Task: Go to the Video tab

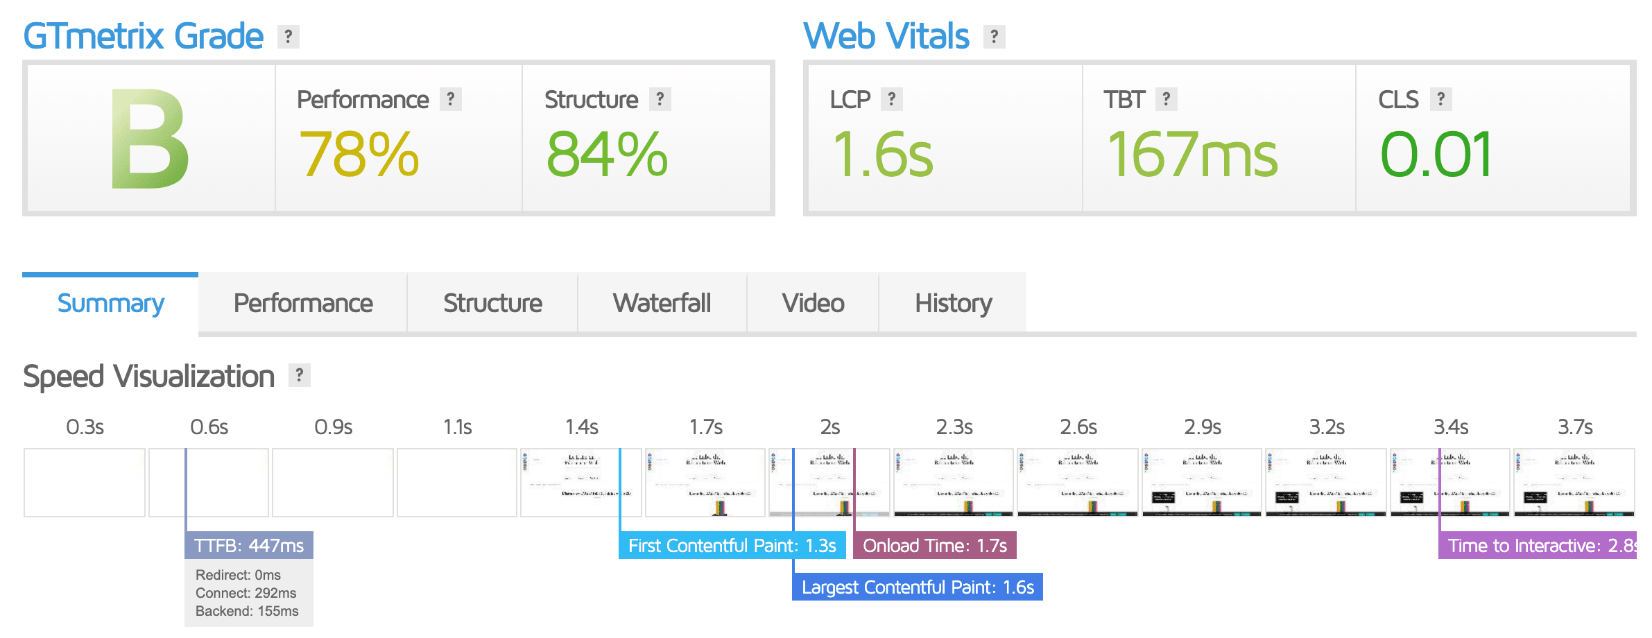Action: [813, 303]
